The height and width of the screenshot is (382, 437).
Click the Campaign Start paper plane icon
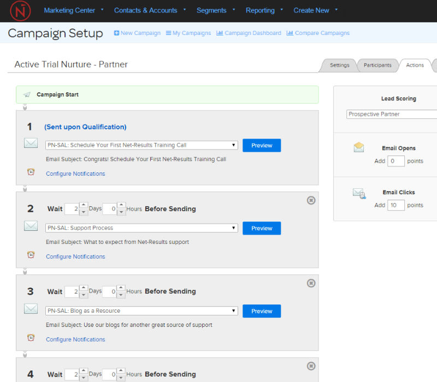(27, 94)
